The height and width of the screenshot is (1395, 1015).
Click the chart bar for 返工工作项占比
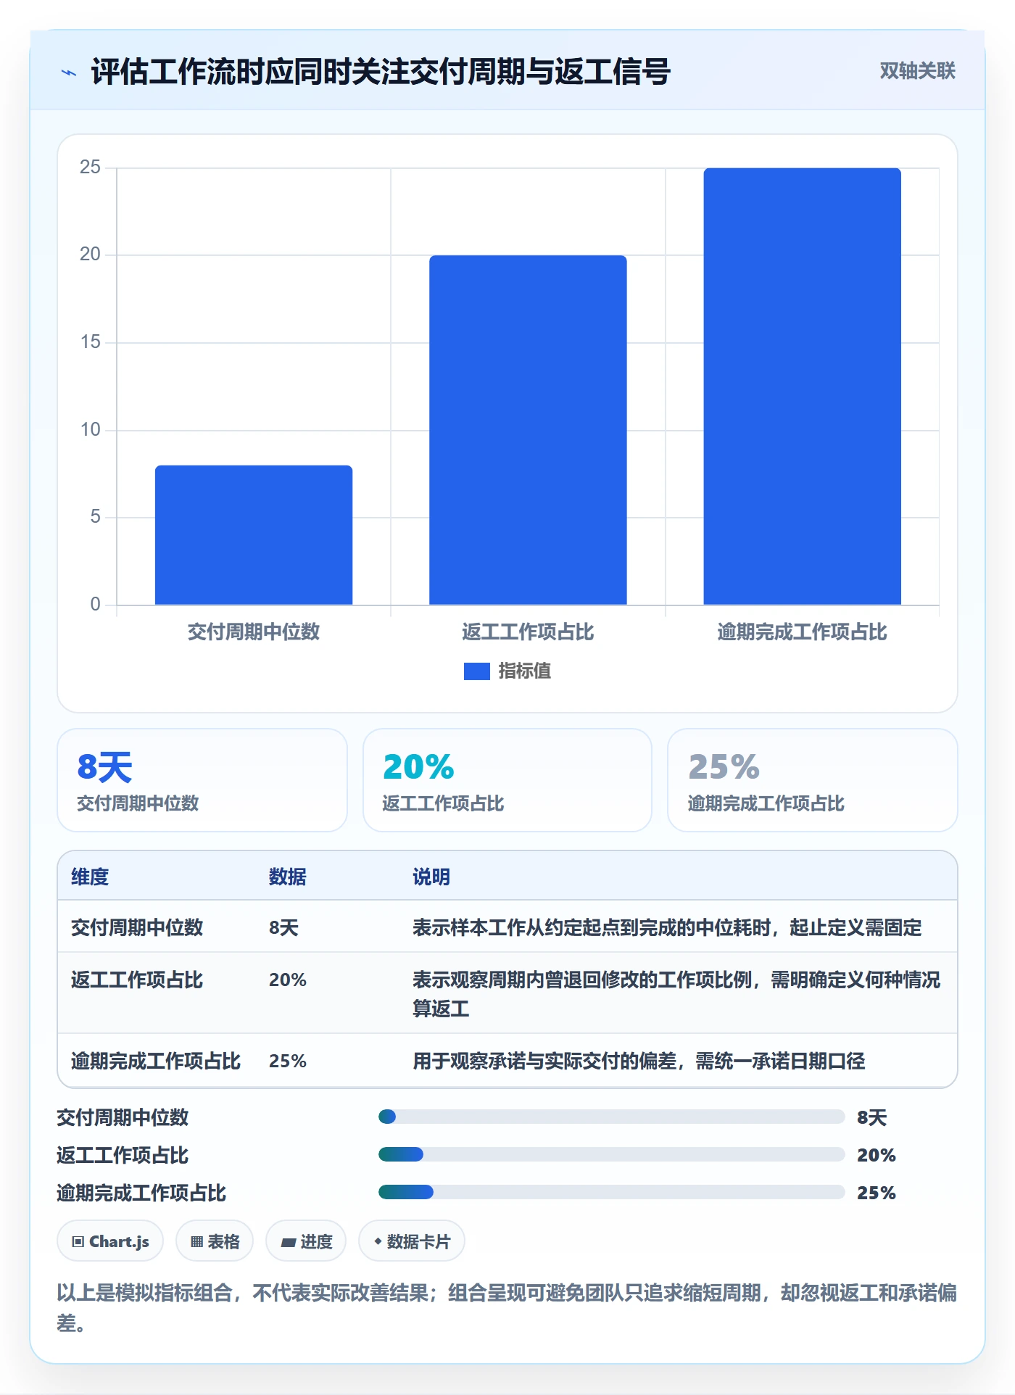coord(528,430)
